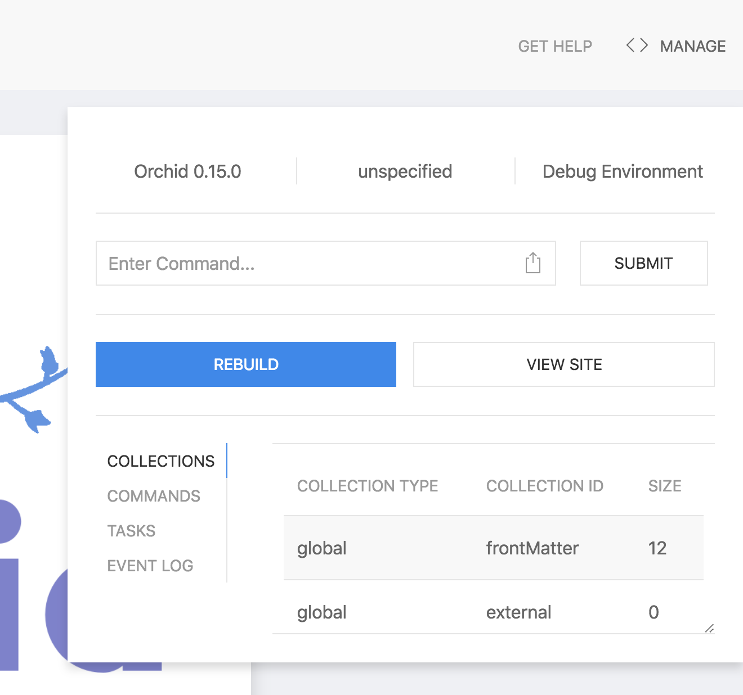Viewport: 743px width, 695px height.
Task: Select the frontMatter collection ID cell
Action: (532, 548)
